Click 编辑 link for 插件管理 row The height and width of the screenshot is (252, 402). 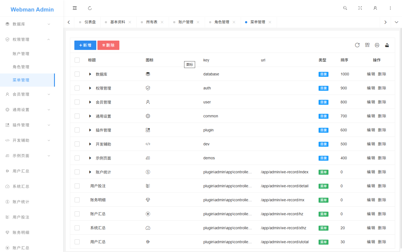click(x=371, y=130)
